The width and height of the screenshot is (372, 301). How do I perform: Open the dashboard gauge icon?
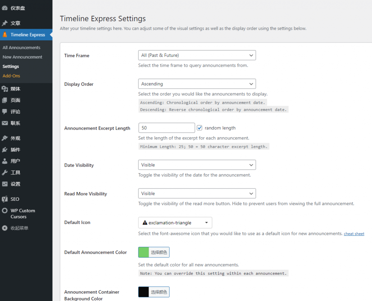coord(5,8)
